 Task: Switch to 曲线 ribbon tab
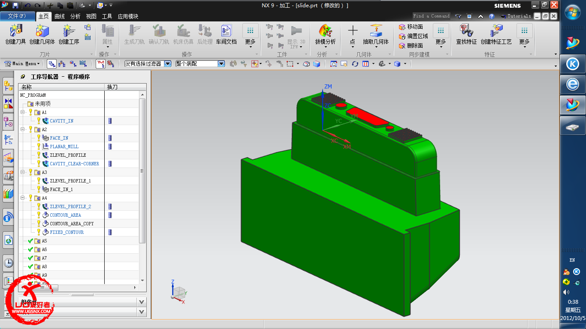(60, 16)
